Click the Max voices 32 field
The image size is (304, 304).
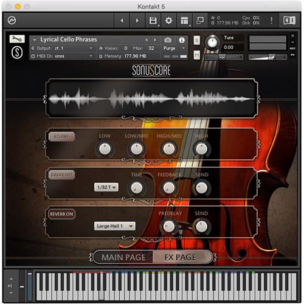[x=151, y=48]
